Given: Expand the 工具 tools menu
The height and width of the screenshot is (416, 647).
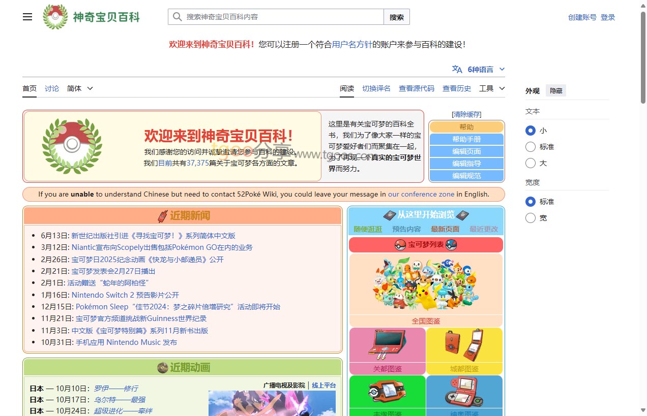Looking at the screenshot, I should coord(491,88).
